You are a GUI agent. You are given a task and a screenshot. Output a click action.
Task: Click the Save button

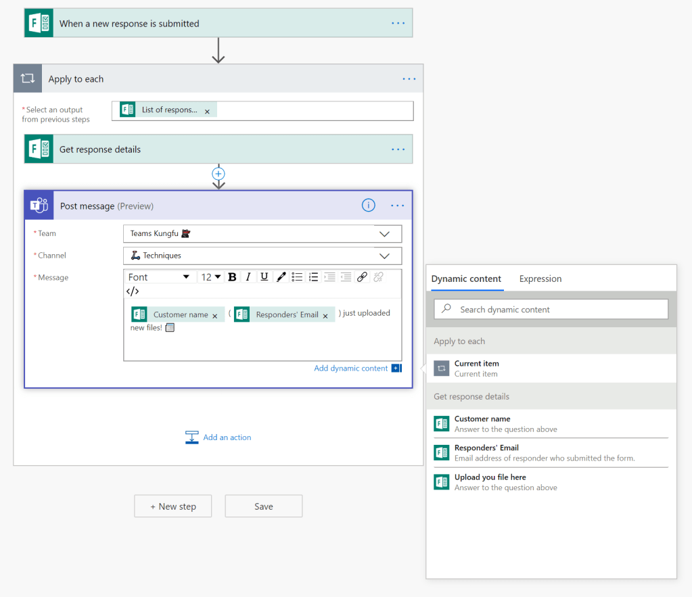[x=263, y=506]
